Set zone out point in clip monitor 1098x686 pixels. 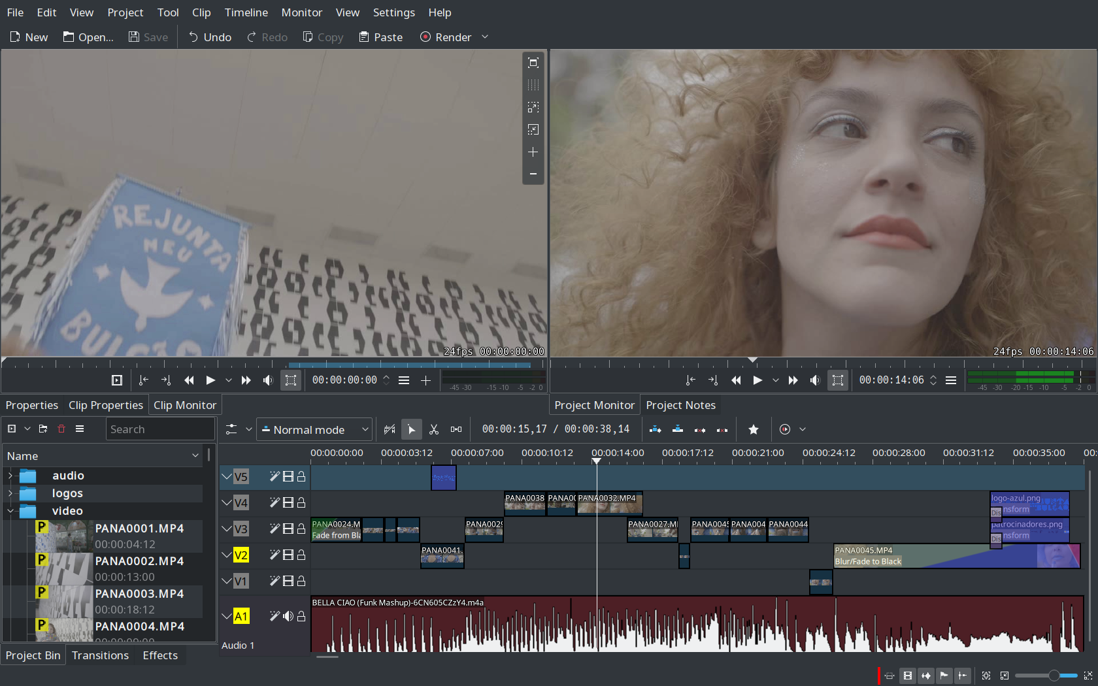point(166,380)
